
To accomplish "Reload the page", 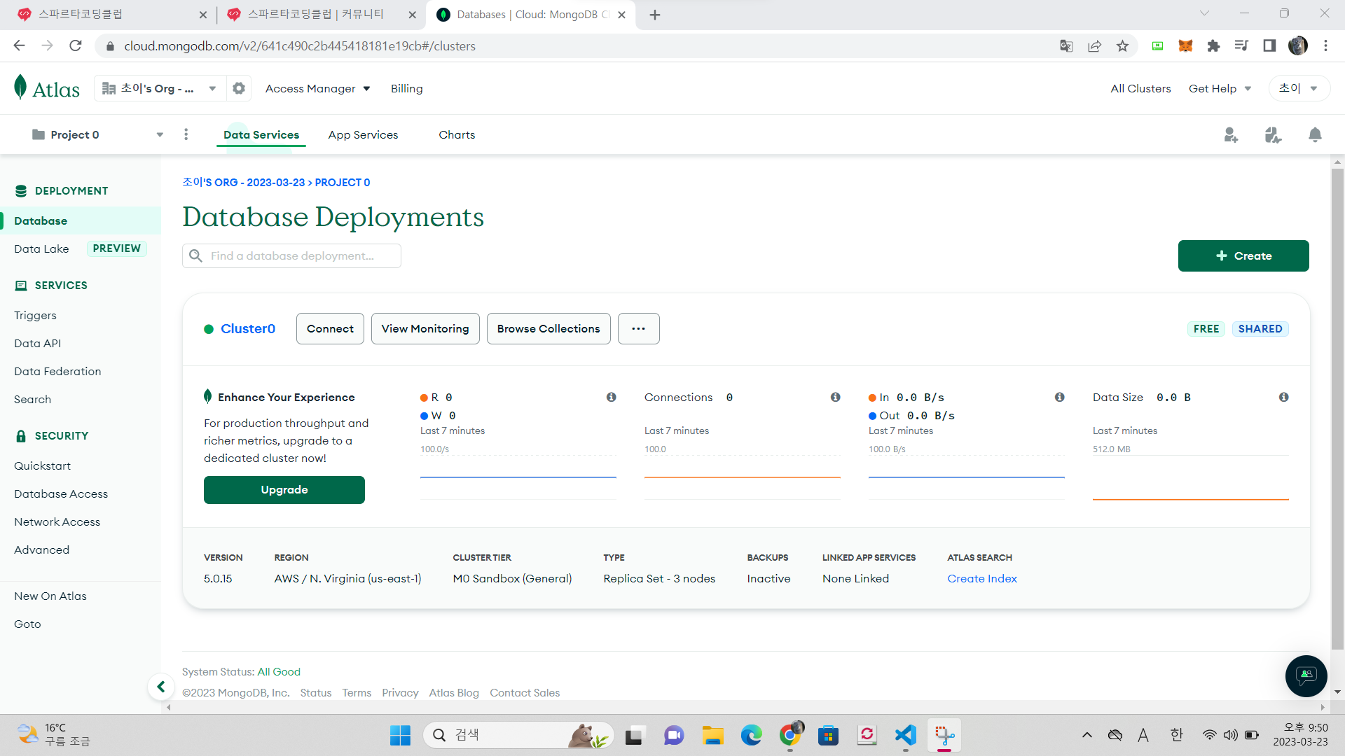I will tap(76, 46).
